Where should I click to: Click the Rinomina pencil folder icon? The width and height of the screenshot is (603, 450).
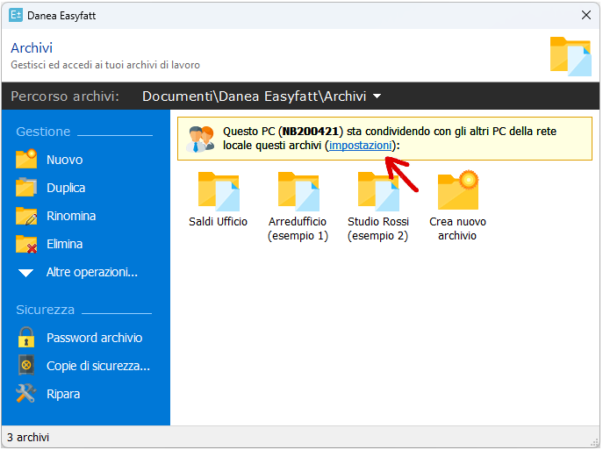pos(26,216)
